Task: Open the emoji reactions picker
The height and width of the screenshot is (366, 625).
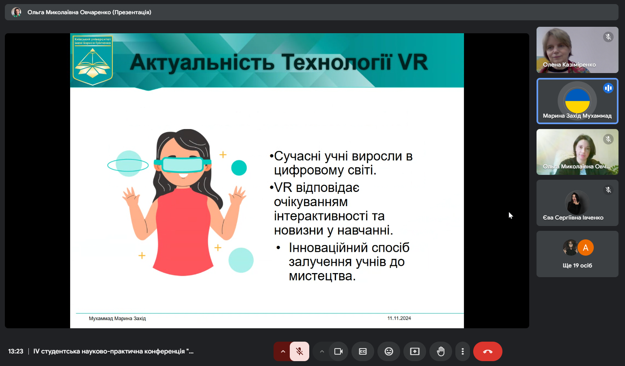Action: pos(389,351)
